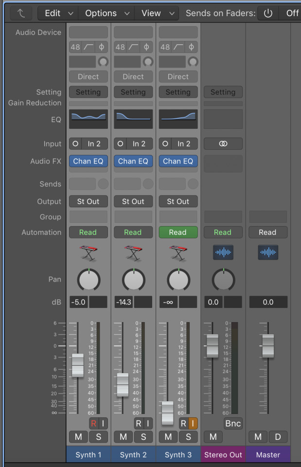Click the stereo format icon on Stereo Out
301x467 pixels.
[x=223, y=144]
